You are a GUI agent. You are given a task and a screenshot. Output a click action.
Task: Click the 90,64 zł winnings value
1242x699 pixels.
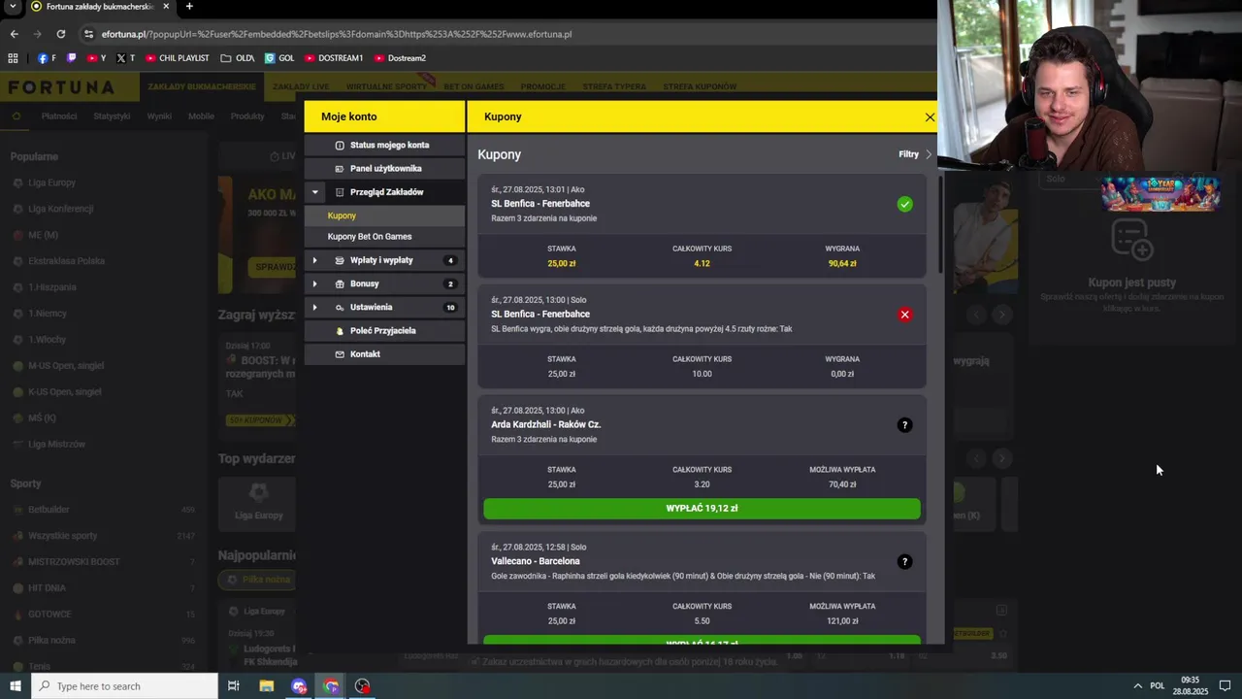(x=842, y=263)
